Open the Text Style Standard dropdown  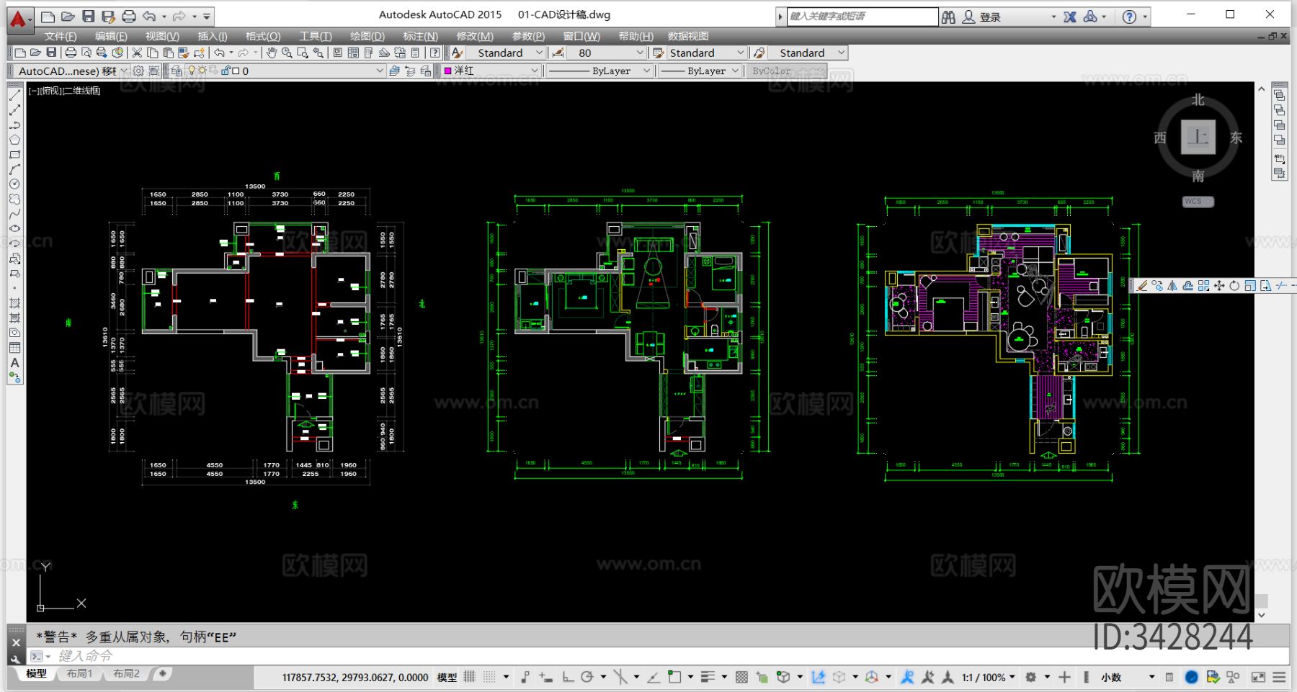click(505, 53)
